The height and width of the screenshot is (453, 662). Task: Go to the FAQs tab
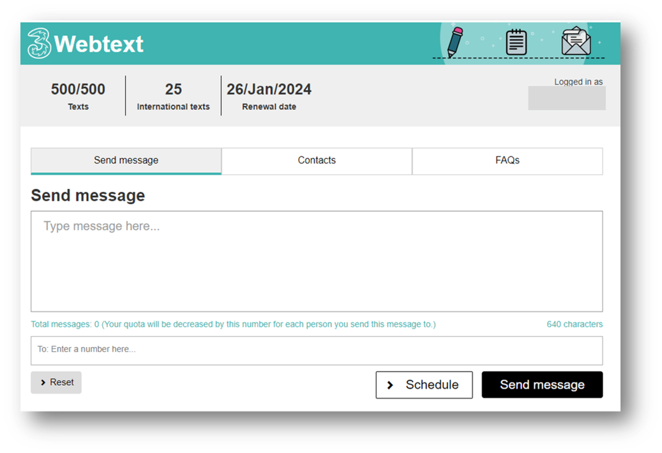click(508, 161)
